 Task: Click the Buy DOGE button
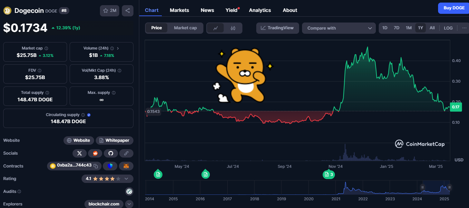454,8
